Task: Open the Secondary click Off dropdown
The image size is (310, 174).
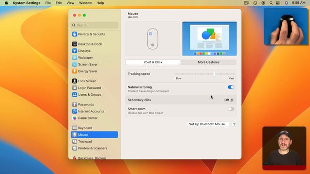Action: (x=229, y=100)
